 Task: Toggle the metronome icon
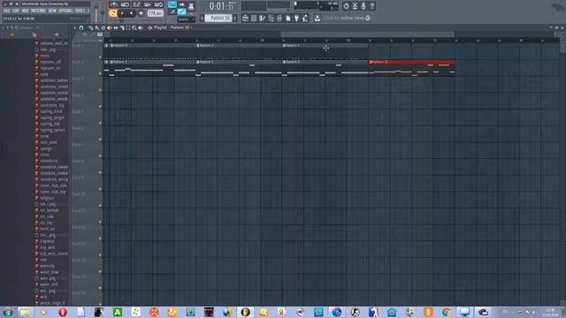click(114, 4)
